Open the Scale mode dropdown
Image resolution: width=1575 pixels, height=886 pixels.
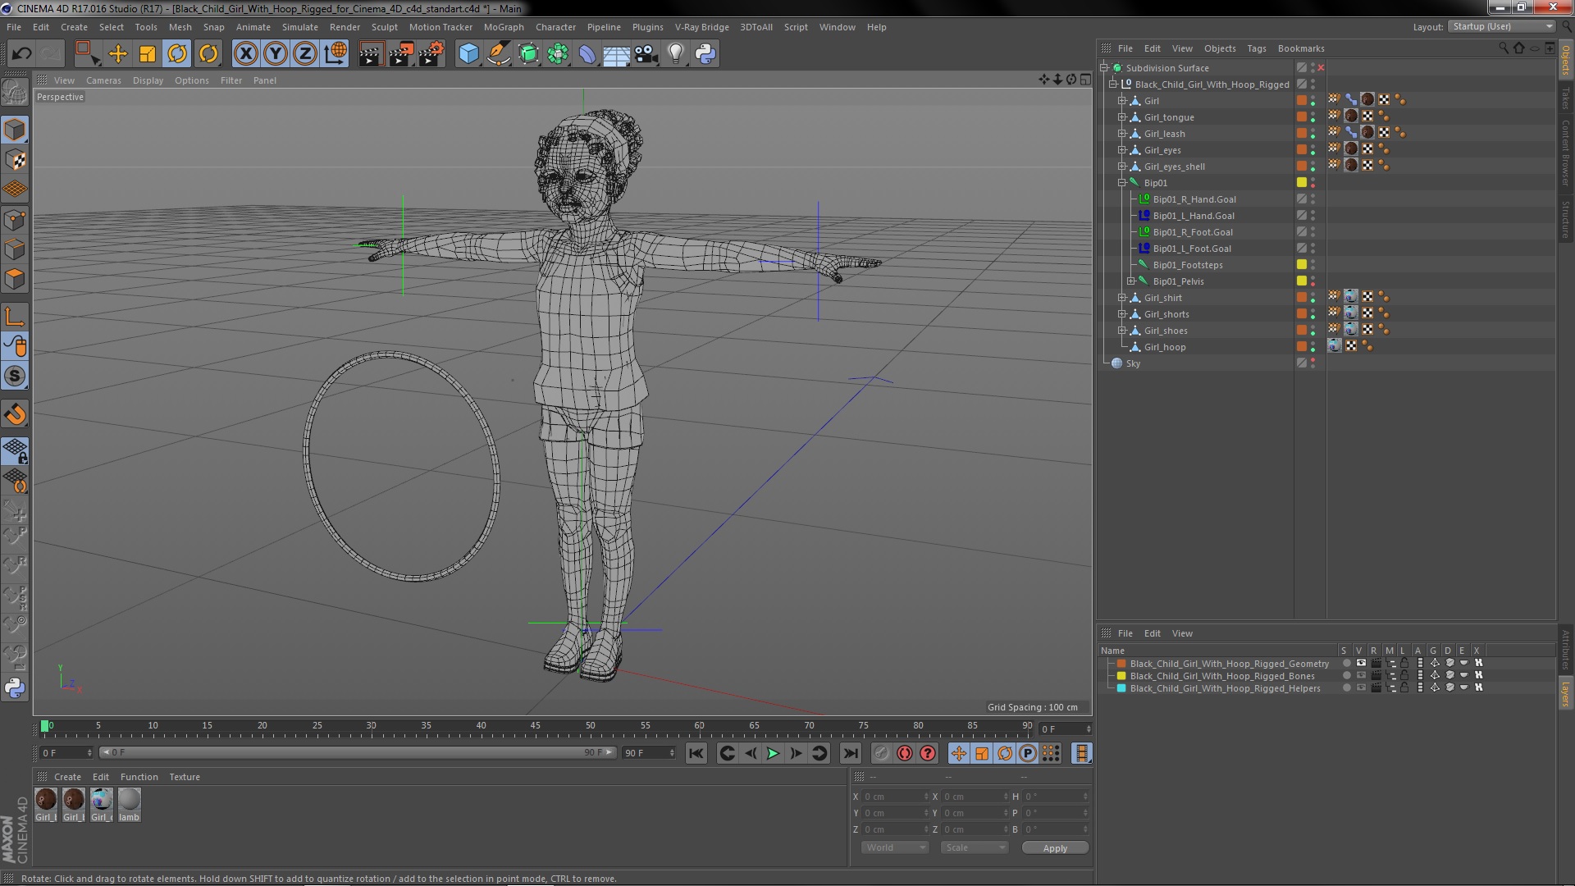975,848
